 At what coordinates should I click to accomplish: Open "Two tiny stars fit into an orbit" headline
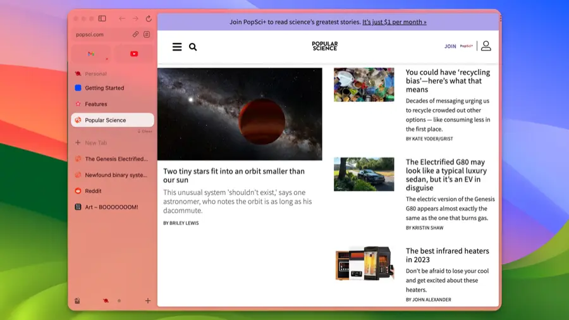[234, 176]
